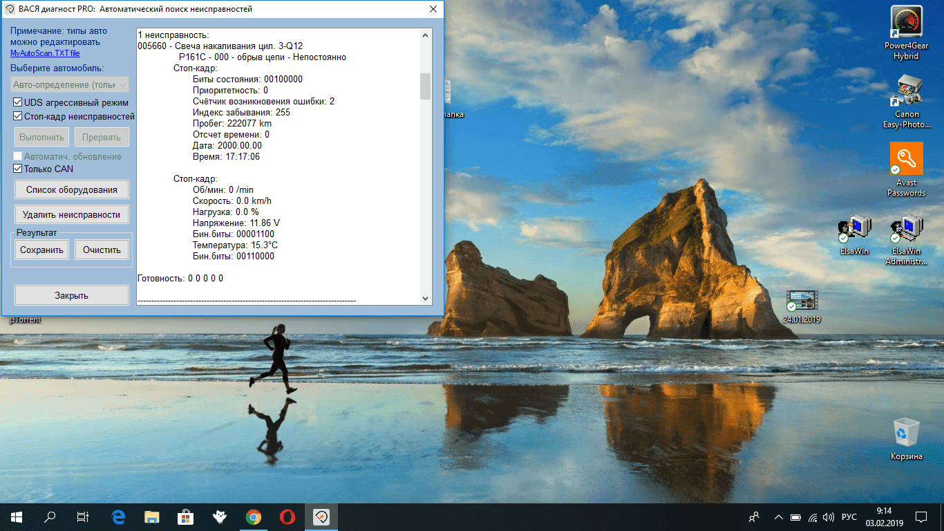This screenshot has width=944, height=531.
Task: Open Power4Gear Hybrid desktop shortcut
Action: [906, 32]
